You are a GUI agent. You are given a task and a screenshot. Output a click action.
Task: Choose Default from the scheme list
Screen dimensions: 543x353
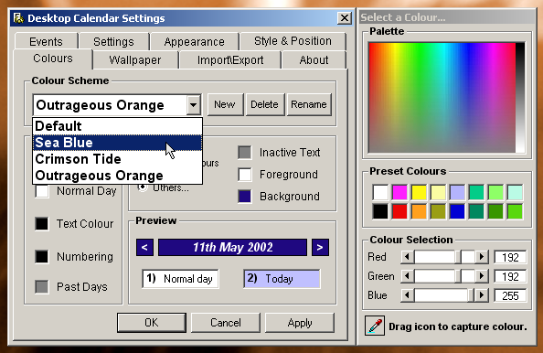tap(117, 126)
